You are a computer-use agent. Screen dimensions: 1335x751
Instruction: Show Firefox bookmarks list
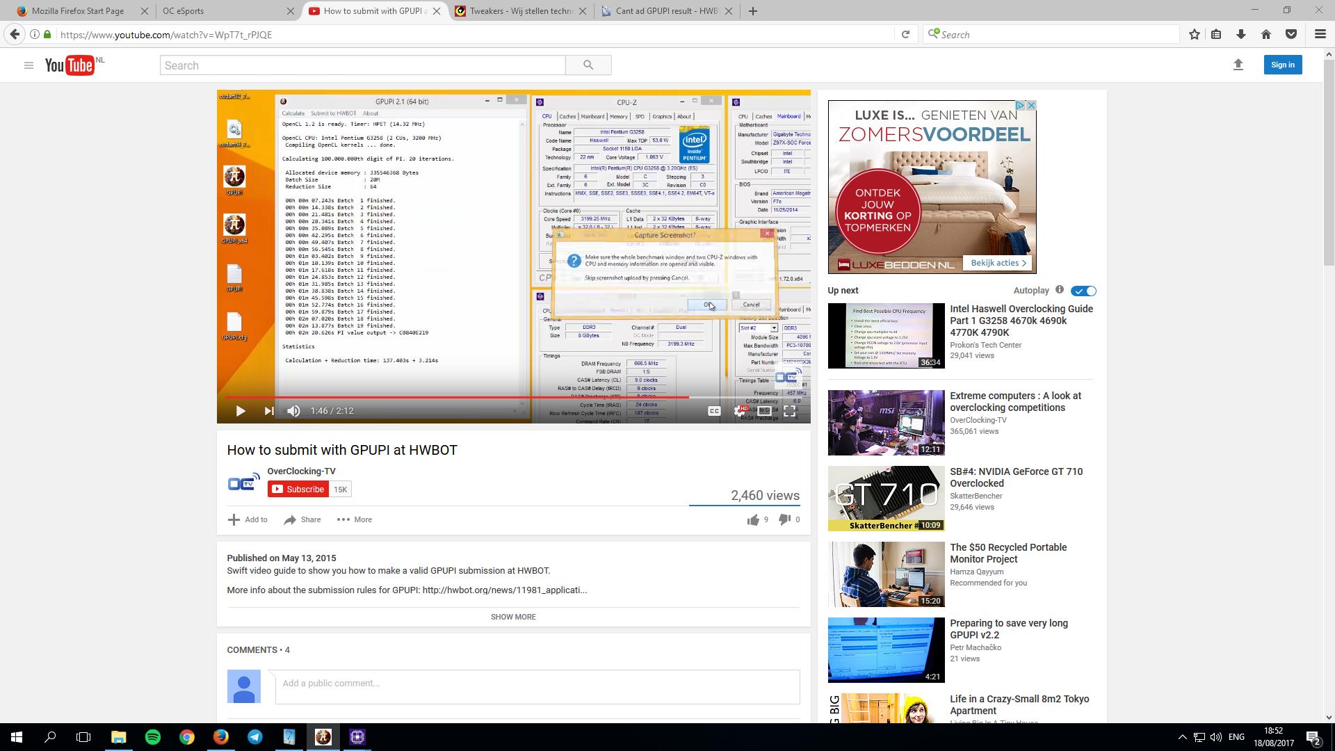pos(1216,34)
